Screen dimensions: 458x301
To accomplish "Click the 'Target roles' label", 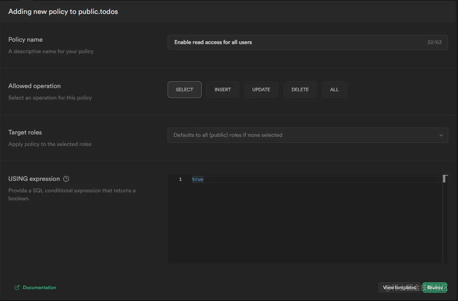I will coord(25,132).
